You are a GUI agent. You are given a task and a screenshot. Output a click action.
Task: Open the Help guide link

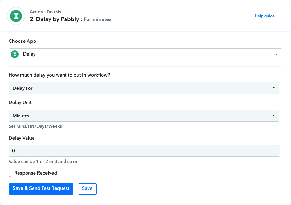click(x=264, y=16)
